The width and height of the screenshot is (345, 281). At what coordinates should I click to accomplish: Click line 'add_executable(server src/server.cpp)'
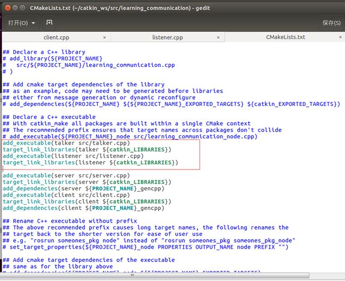(x=66, y=175)
